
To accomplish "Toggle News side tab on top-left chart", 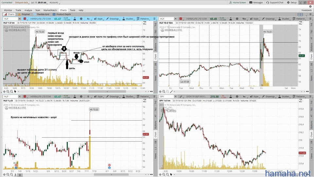I will 156,78.
